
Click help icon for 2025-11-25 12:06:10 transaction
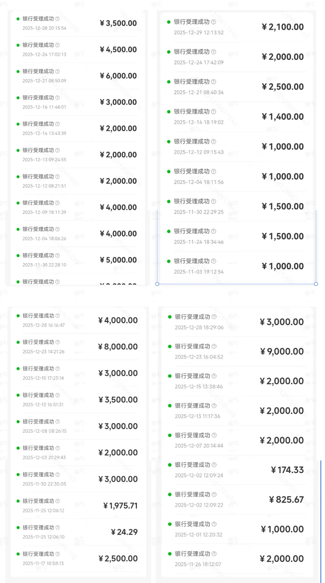click(58, 527)
